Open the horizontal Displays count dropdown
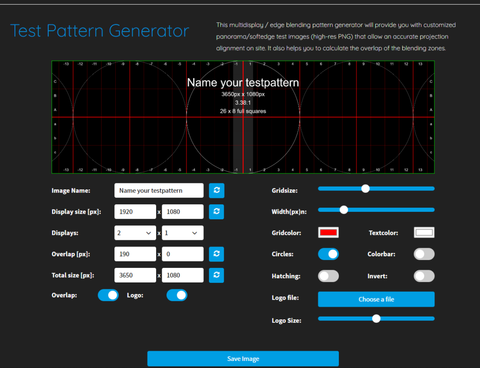This screenshot has width=480, height=368. tap(135, 233)
